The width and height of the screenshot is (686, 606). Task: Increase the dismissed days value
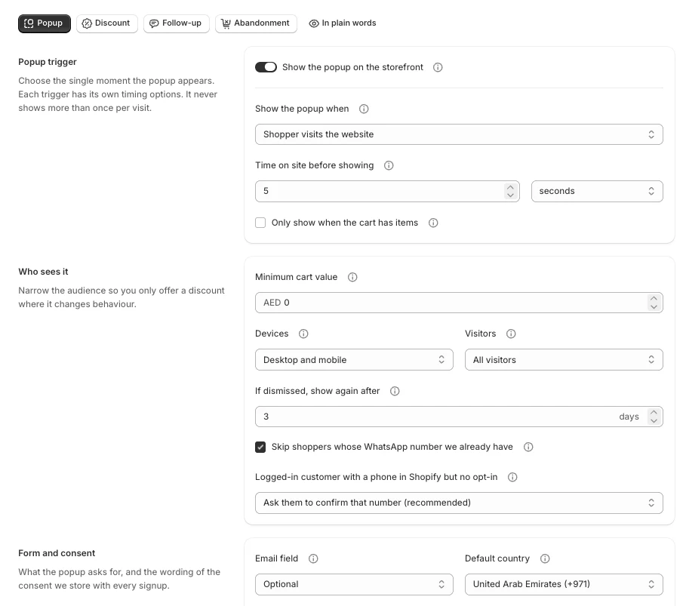coord(654,413)
